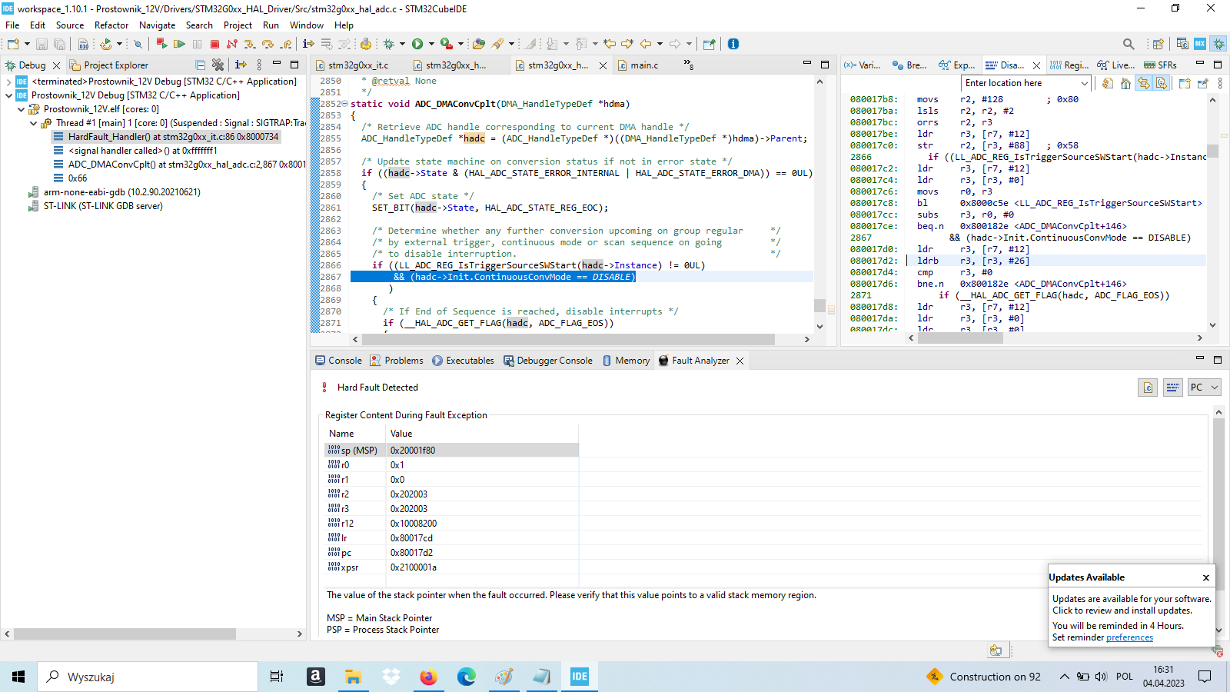1230x692 pixels.
Task: Open disassembly from the Fault Analyzer toolbar
Action: [1172, 388]
